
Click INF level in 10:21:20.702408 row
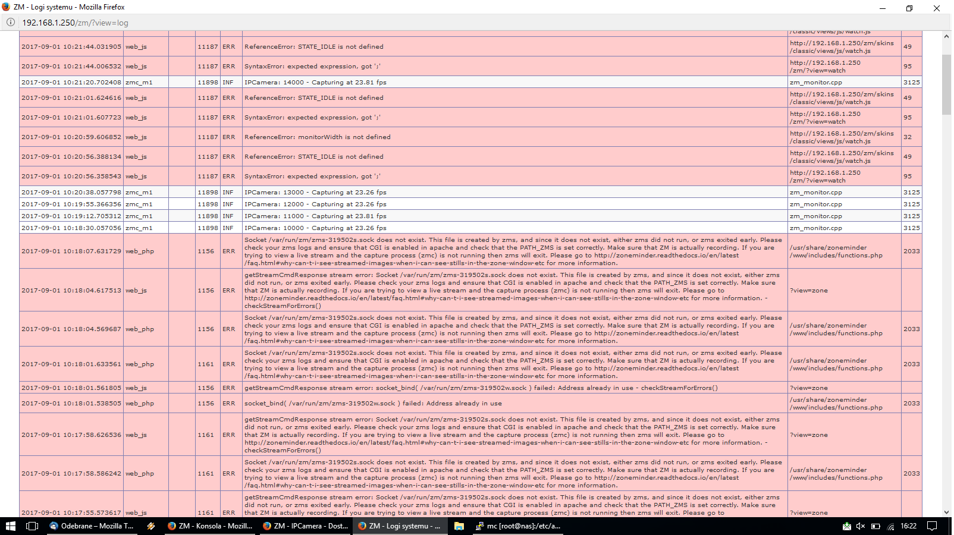pyautogui.click(x=228, y=82)
